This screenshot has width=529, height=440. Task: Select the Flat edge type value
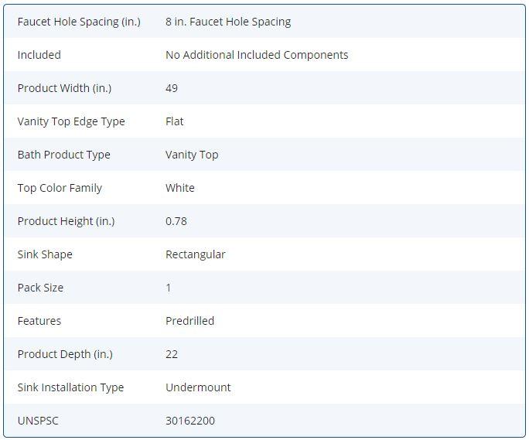pyautogui.click(x=175, y=121)
